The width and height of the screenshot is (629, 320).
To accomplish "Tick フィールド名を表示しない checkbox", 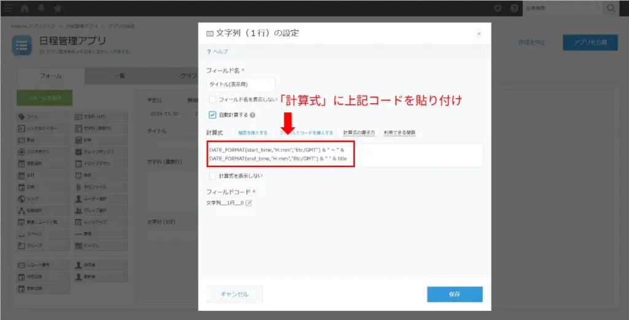I will click(x=212, y=100).
